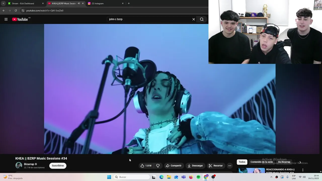Open Microsoft Teams from the taskbar
The image size is (322, 181).
184,177
